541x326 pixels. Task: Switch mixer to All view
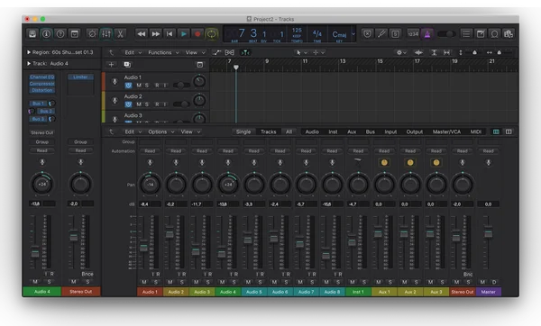tap(289, 131)
